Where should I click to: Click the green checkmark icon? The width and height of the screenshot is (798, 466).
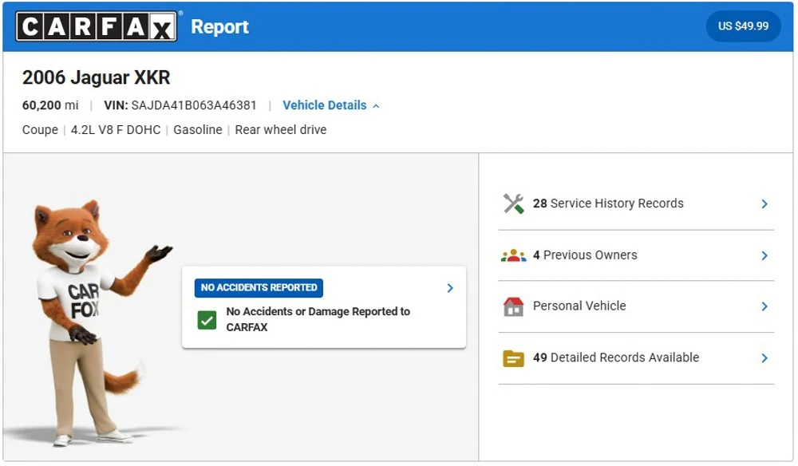pos(207,321)
